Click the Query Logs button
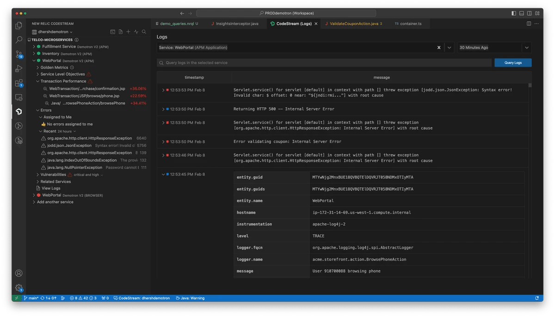The image size is (555, 317). coord(513,62)
